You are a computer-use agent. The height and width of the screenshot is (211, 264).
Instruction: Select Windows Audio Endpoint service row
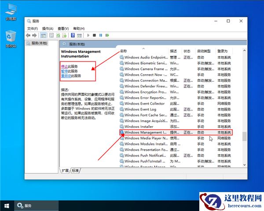coord(176,58)
